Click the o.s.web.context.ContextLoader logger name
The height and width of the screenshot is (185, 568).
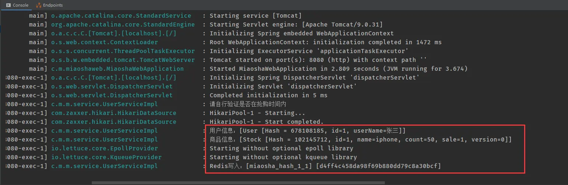104,42
